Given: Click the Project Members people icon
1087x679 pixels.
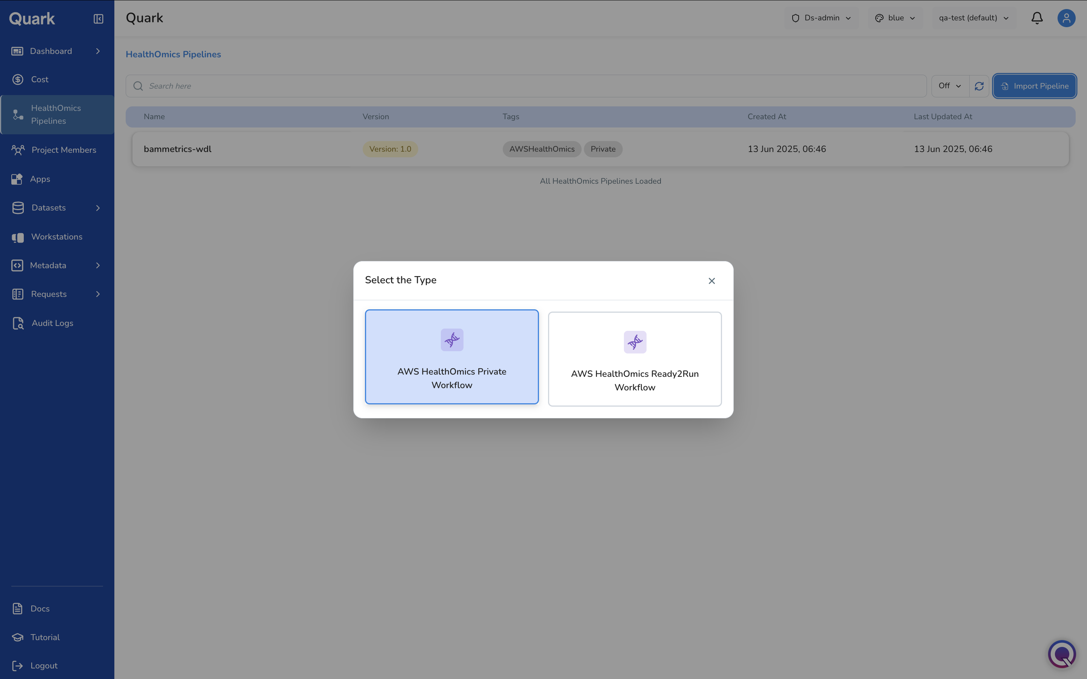Looking at the screenshot, I should coord(18,150).
